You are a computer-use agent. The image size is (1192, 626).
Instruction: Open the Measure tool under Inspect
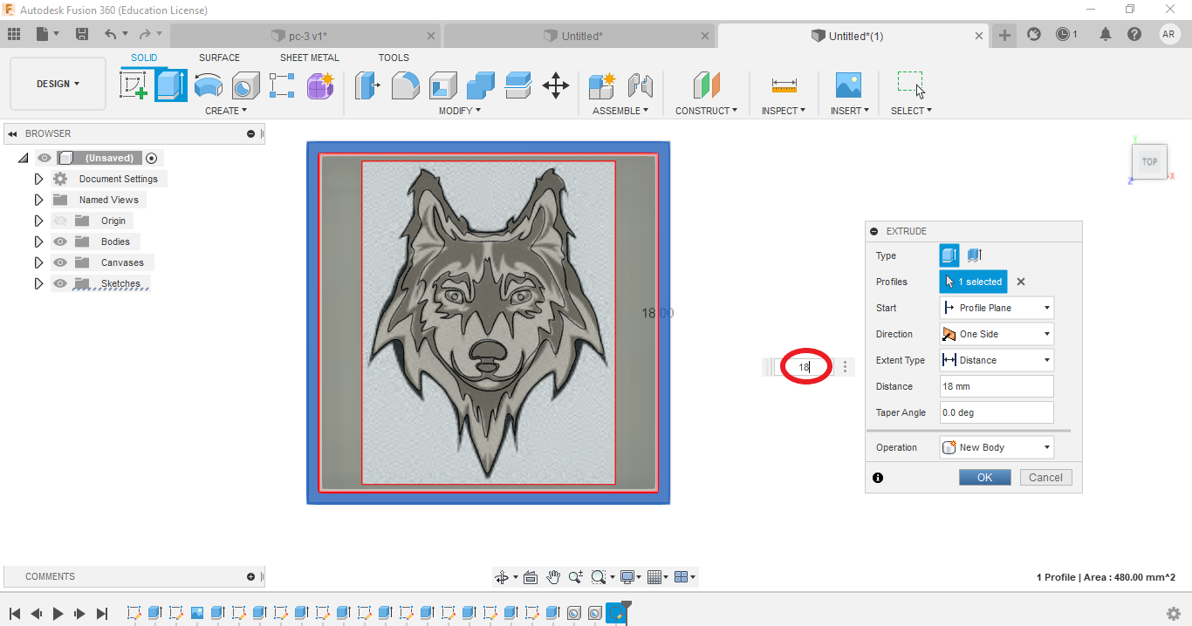point(784,85)
